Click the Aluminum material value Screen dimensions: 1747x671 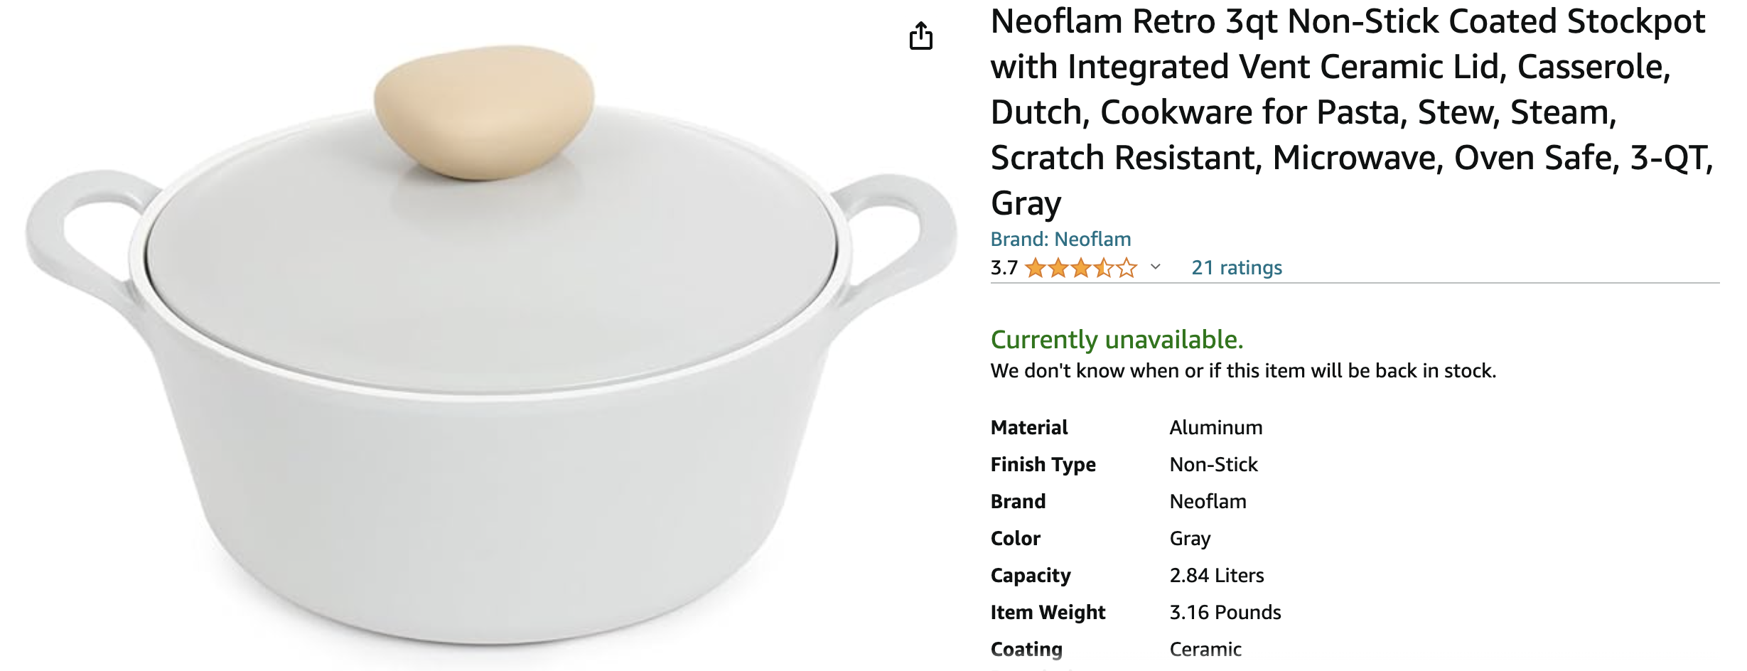click(x=1215, y=428)
